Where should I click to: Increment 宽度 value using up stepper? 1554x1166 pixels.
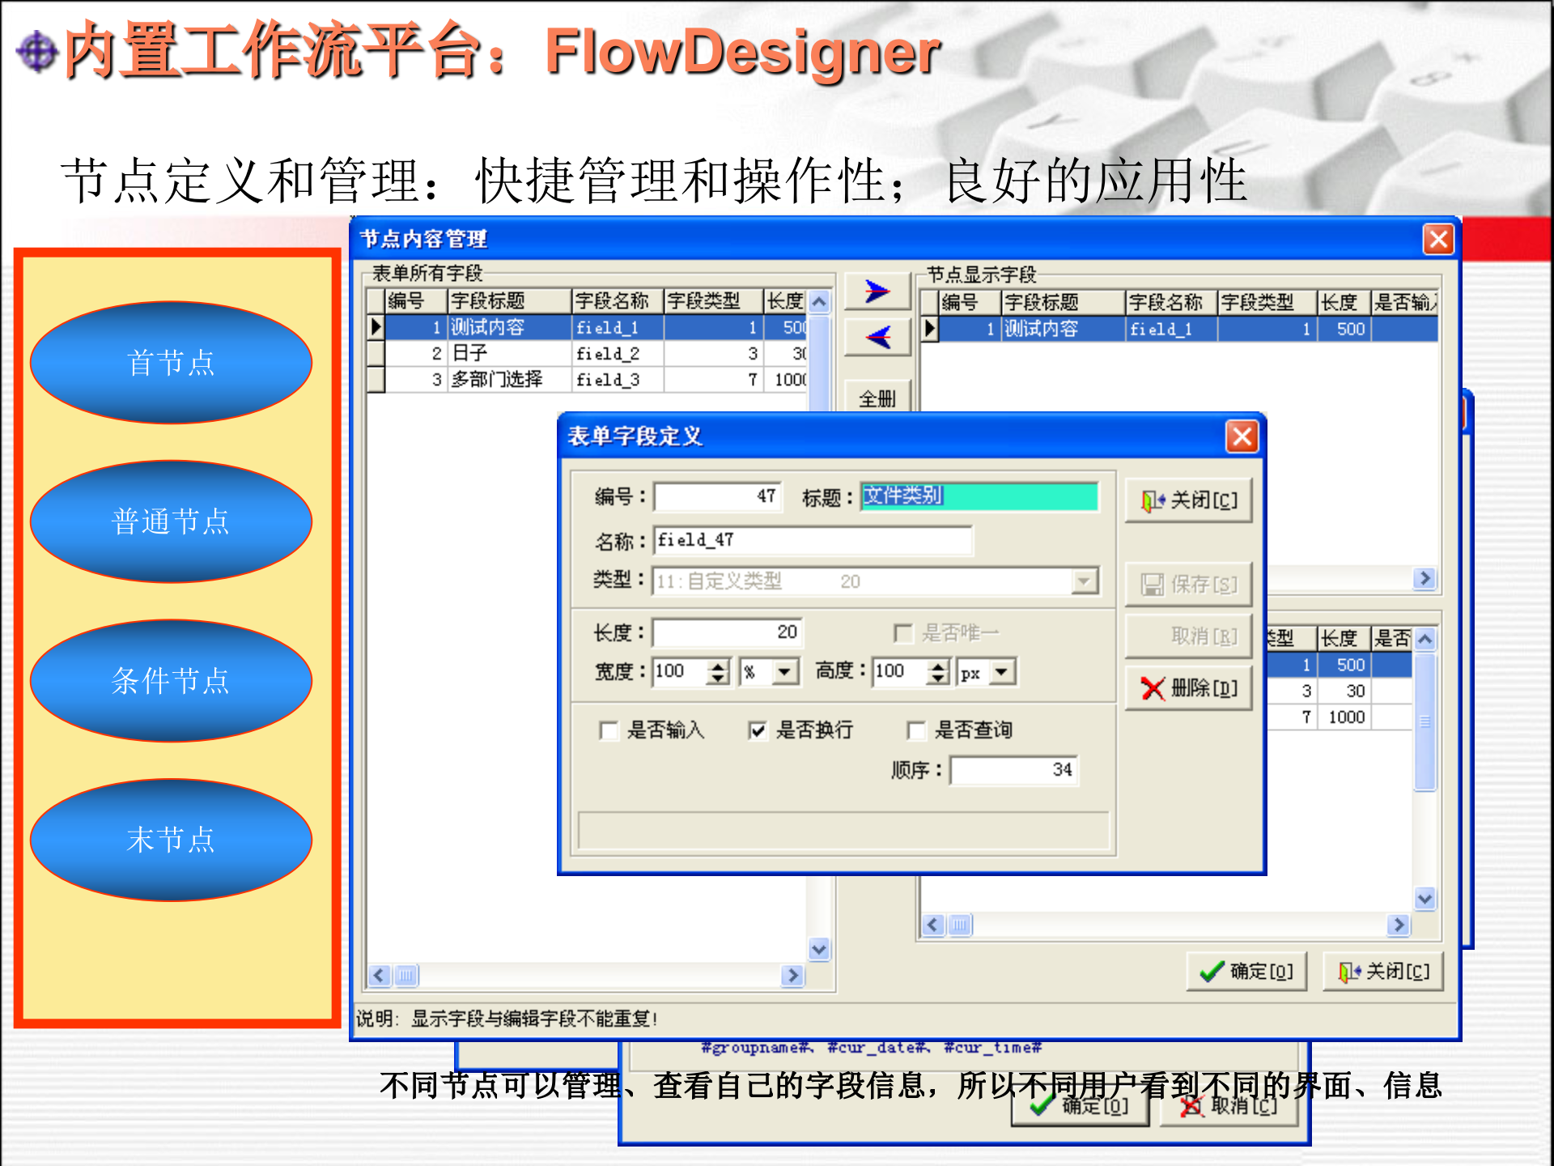(x=719, y=666)
